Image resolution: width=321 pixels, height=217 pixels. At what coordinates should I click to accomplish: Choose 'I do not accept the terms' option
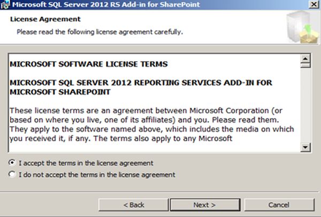[x=12, y=174]
